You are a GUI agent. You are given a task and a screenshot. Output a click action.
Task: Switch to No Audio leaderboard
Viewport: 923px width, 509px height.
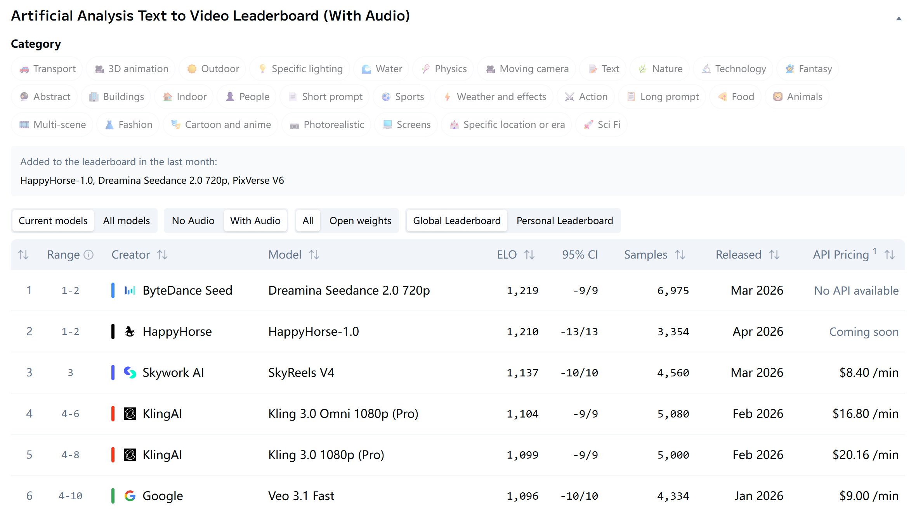(x=193, y=221)
